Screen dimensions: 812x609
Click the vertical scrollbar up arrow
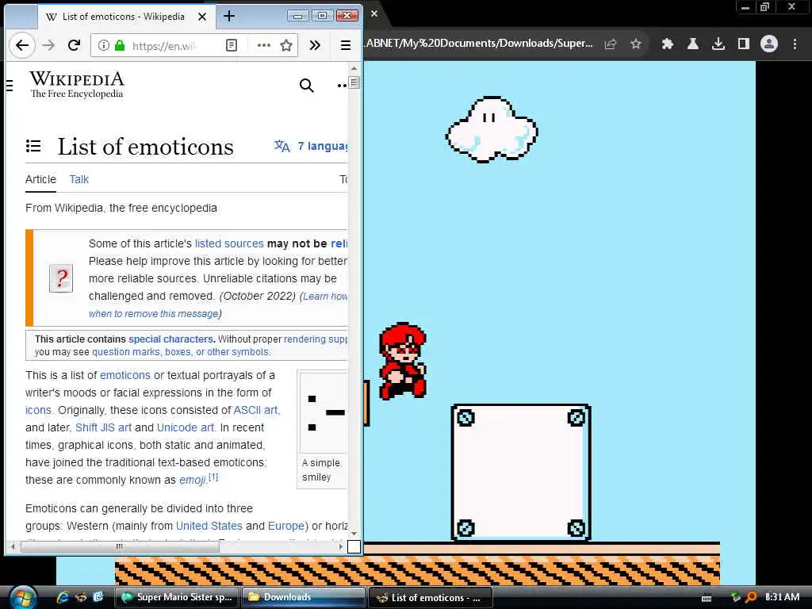[354, 68]
